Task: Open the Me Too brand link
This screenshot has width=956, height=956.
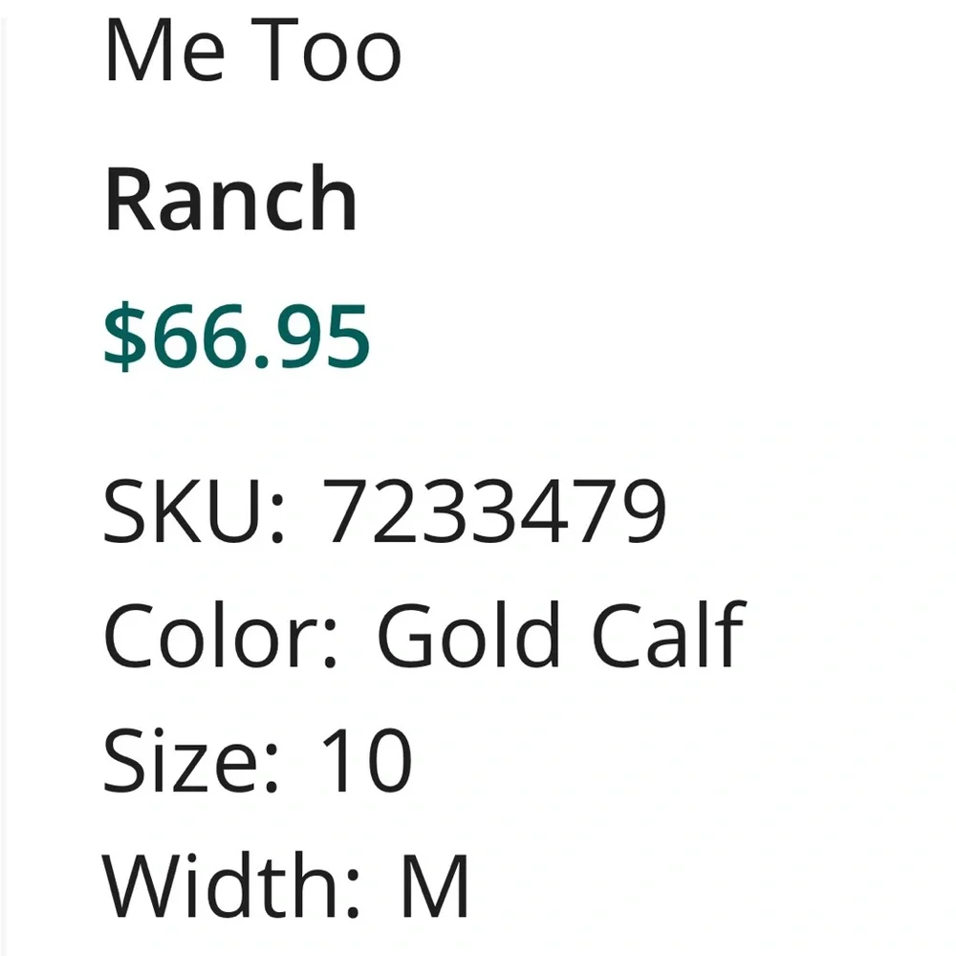Action: coord(253,50)
